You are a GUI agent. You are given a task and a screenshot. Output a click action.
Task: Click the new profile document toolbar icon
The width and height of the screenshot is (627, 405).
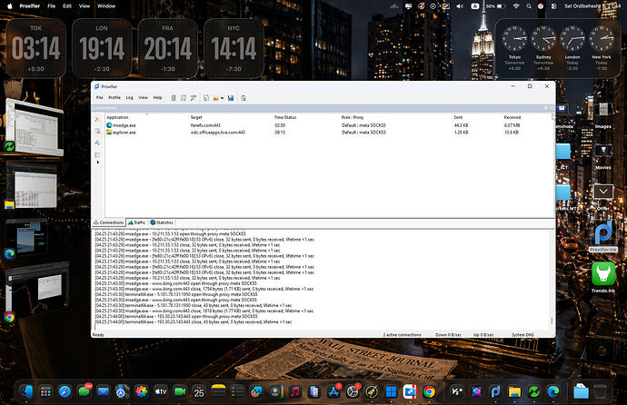tap(206, 98)
